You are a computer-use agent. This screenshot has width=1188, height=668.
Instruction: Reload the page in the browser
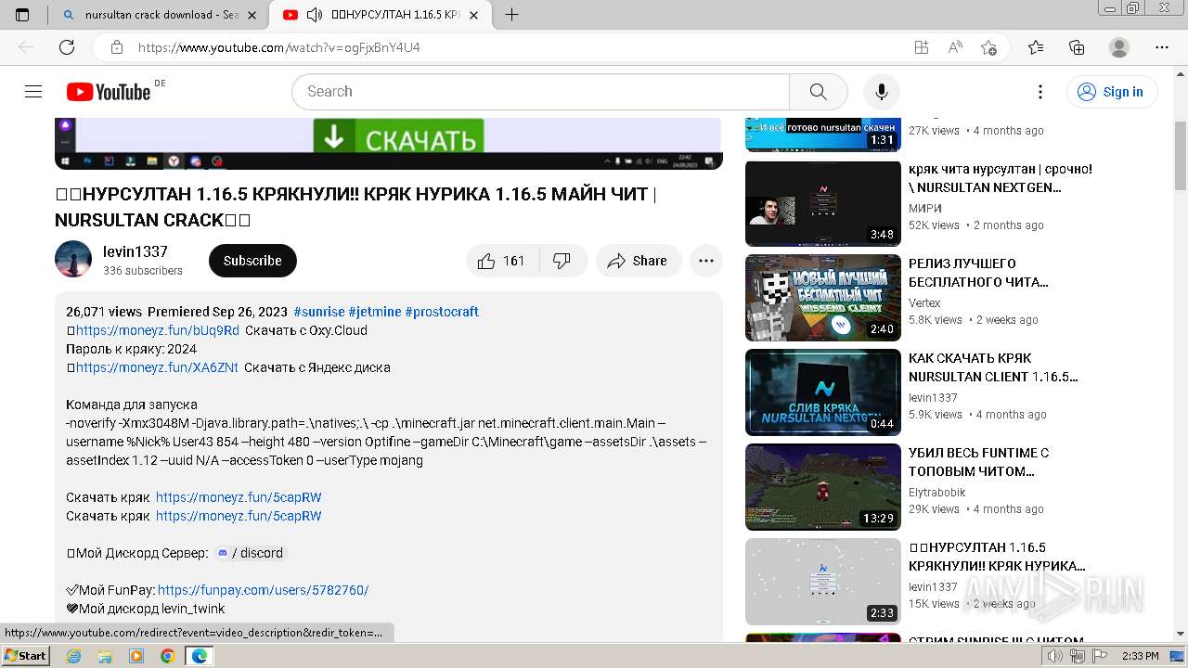[67, 47]
